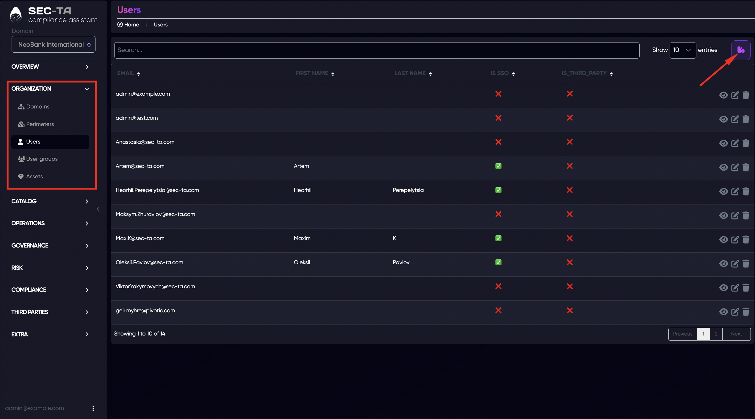Click the user search field

point(377,50)
